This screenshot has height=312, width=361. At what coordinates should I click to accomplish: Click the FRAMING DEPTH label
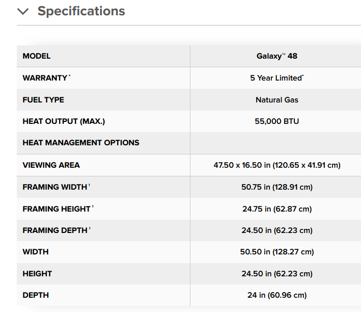pyautogui.click(x=57, y=230)
